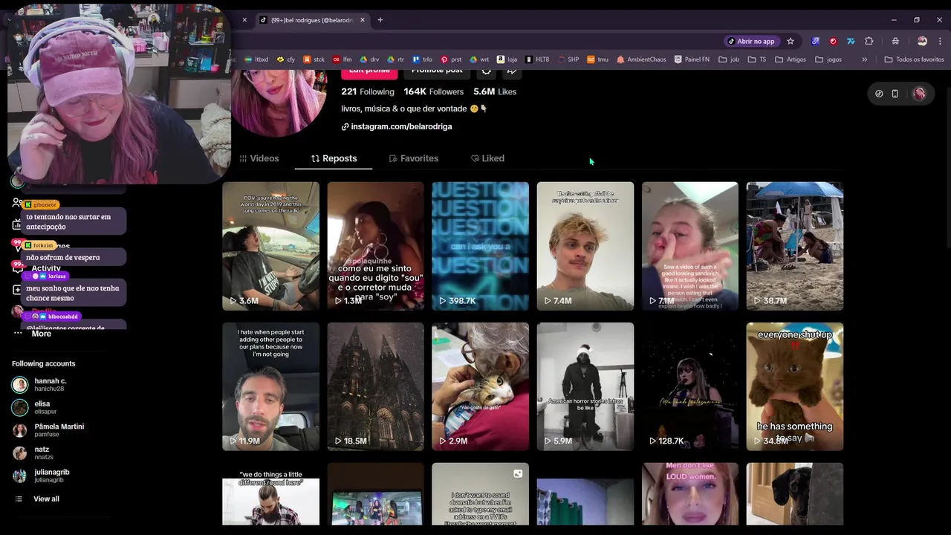Open natz account in sidebar

[x=43, y=453]
